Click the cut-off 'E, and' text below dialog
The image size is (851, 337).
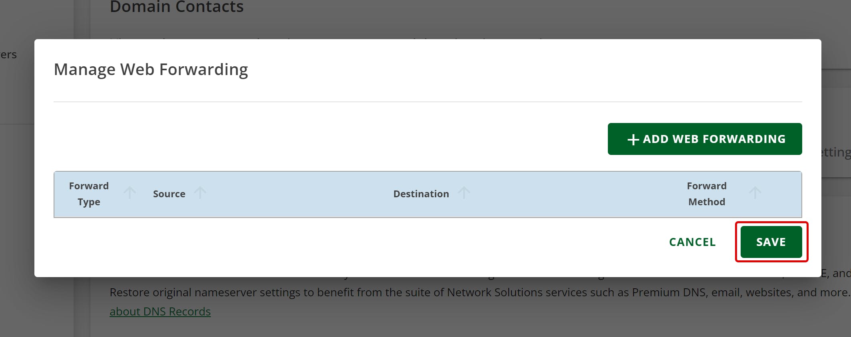[x=836, y=273]
